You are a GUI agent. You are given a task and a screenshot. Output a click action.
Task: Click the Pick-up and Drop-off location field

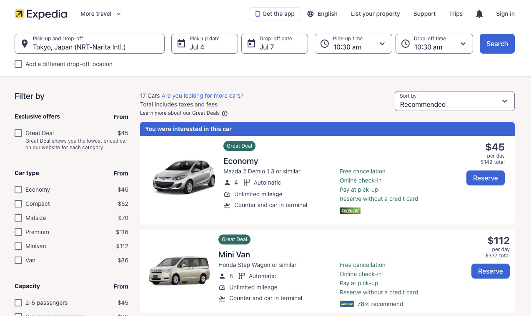tap(96, 44)
